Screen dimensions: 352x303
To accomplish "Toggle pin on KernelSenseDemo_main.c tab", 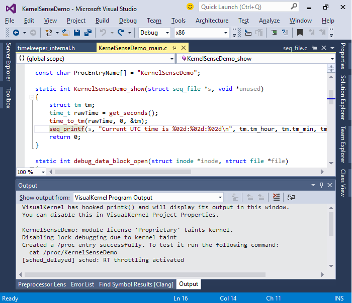I will [x=174, y=48].
